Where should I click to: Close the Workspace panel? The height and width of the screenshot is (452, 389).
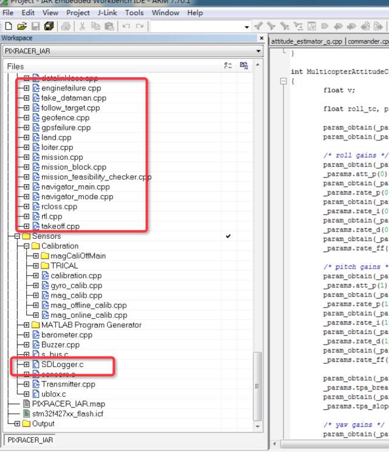pos(261,38)
